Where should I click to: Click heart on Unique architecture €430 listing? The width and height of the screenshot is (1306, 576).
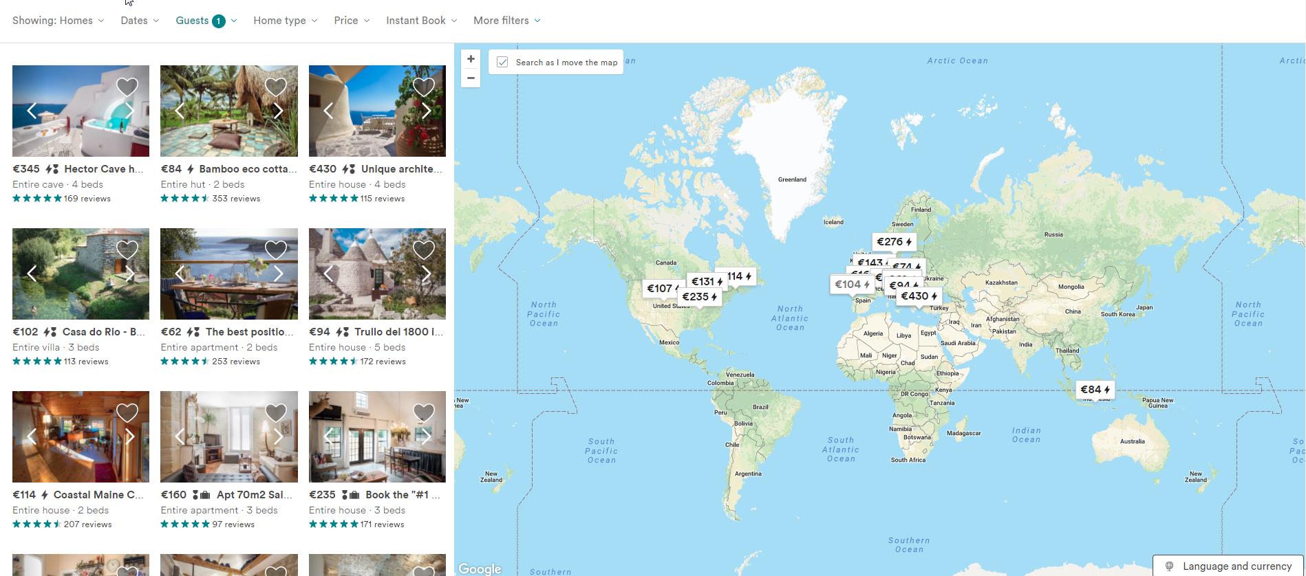(x=424, y=87)
